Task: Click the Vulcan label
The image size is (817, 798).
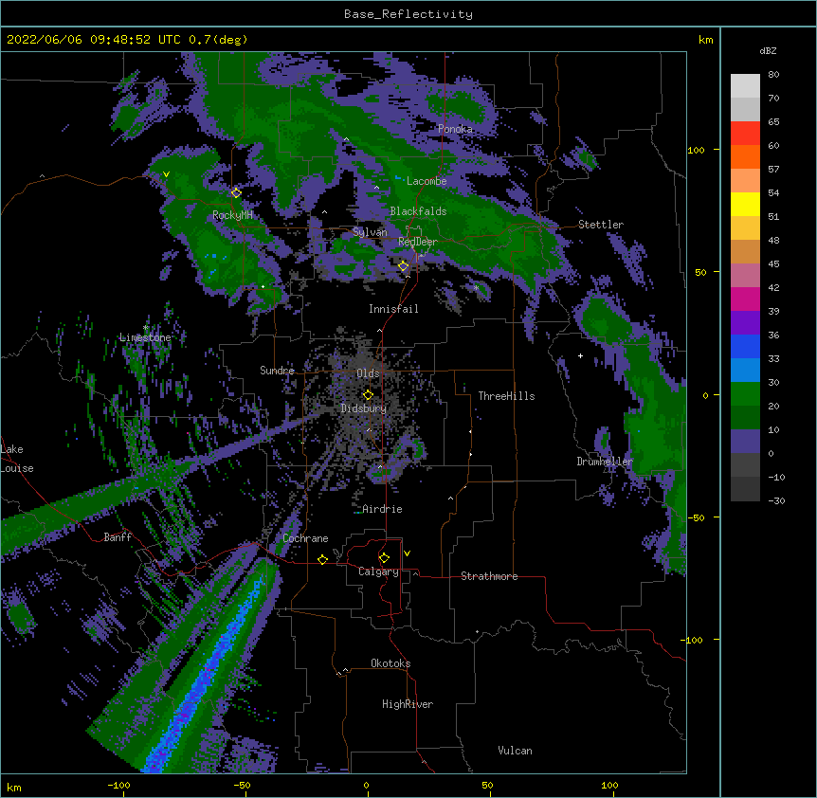Action: (x=516, y=751)
